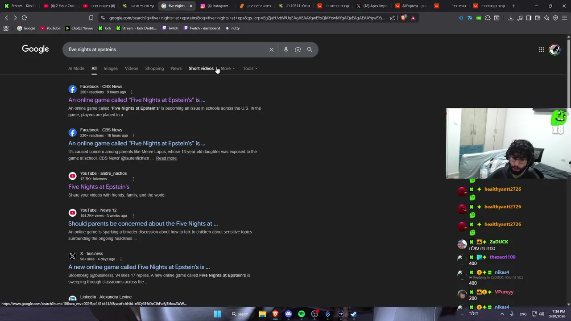This screenshot has width=571, height=321.
Task: Submit search with the magnifier icon
Action: [x=310, y=49]
